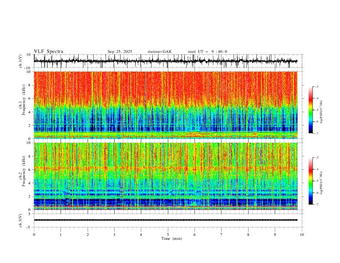Click the 'Time (min)' axis label
The image size is (340, 263).
tap(172, 239)
